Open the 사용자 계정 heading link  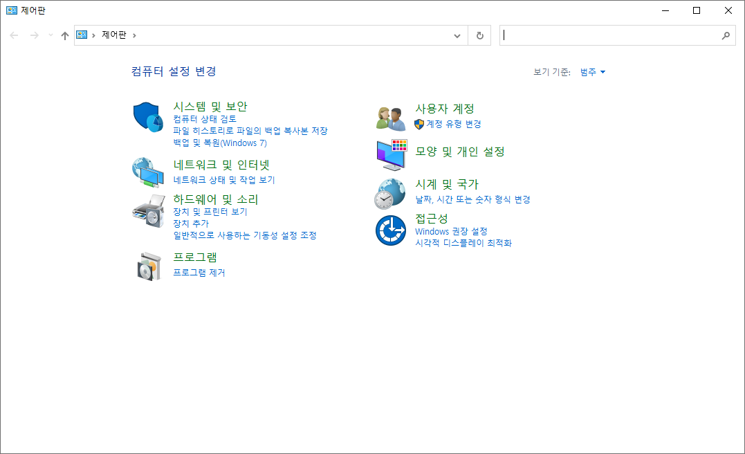(x=445, y=109)
